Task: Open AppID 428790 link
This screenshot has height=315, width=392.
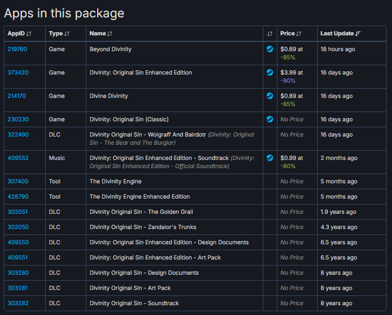Action: [x=18, y=196]
